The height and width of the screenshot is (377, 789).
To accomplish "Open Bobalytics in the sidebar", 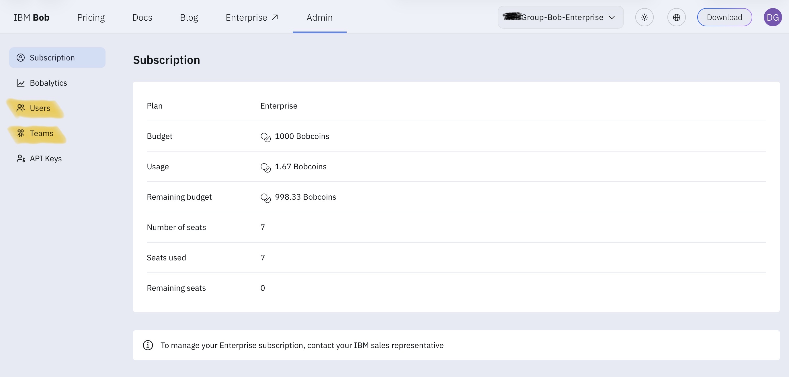I will [57, 83].
